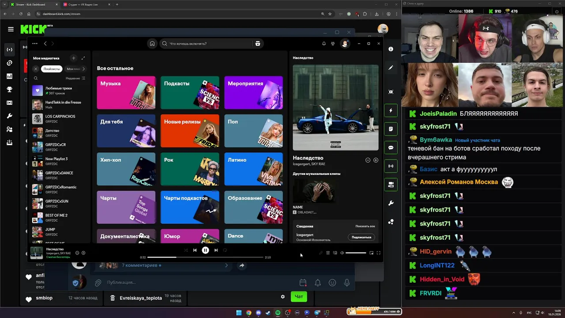Select Плейлисты filter chip

coord(52,69)
